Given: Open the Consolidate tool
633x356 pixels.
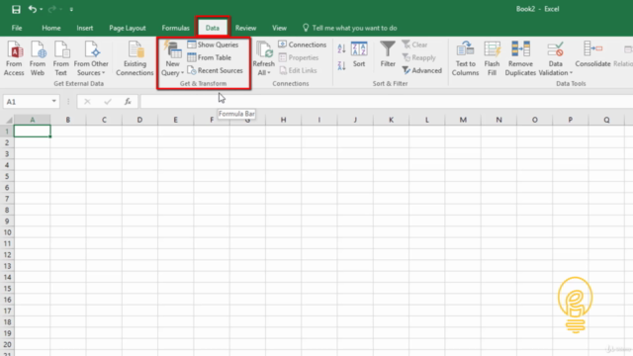Looking at the screenshot, I should [x=592, y=54].
